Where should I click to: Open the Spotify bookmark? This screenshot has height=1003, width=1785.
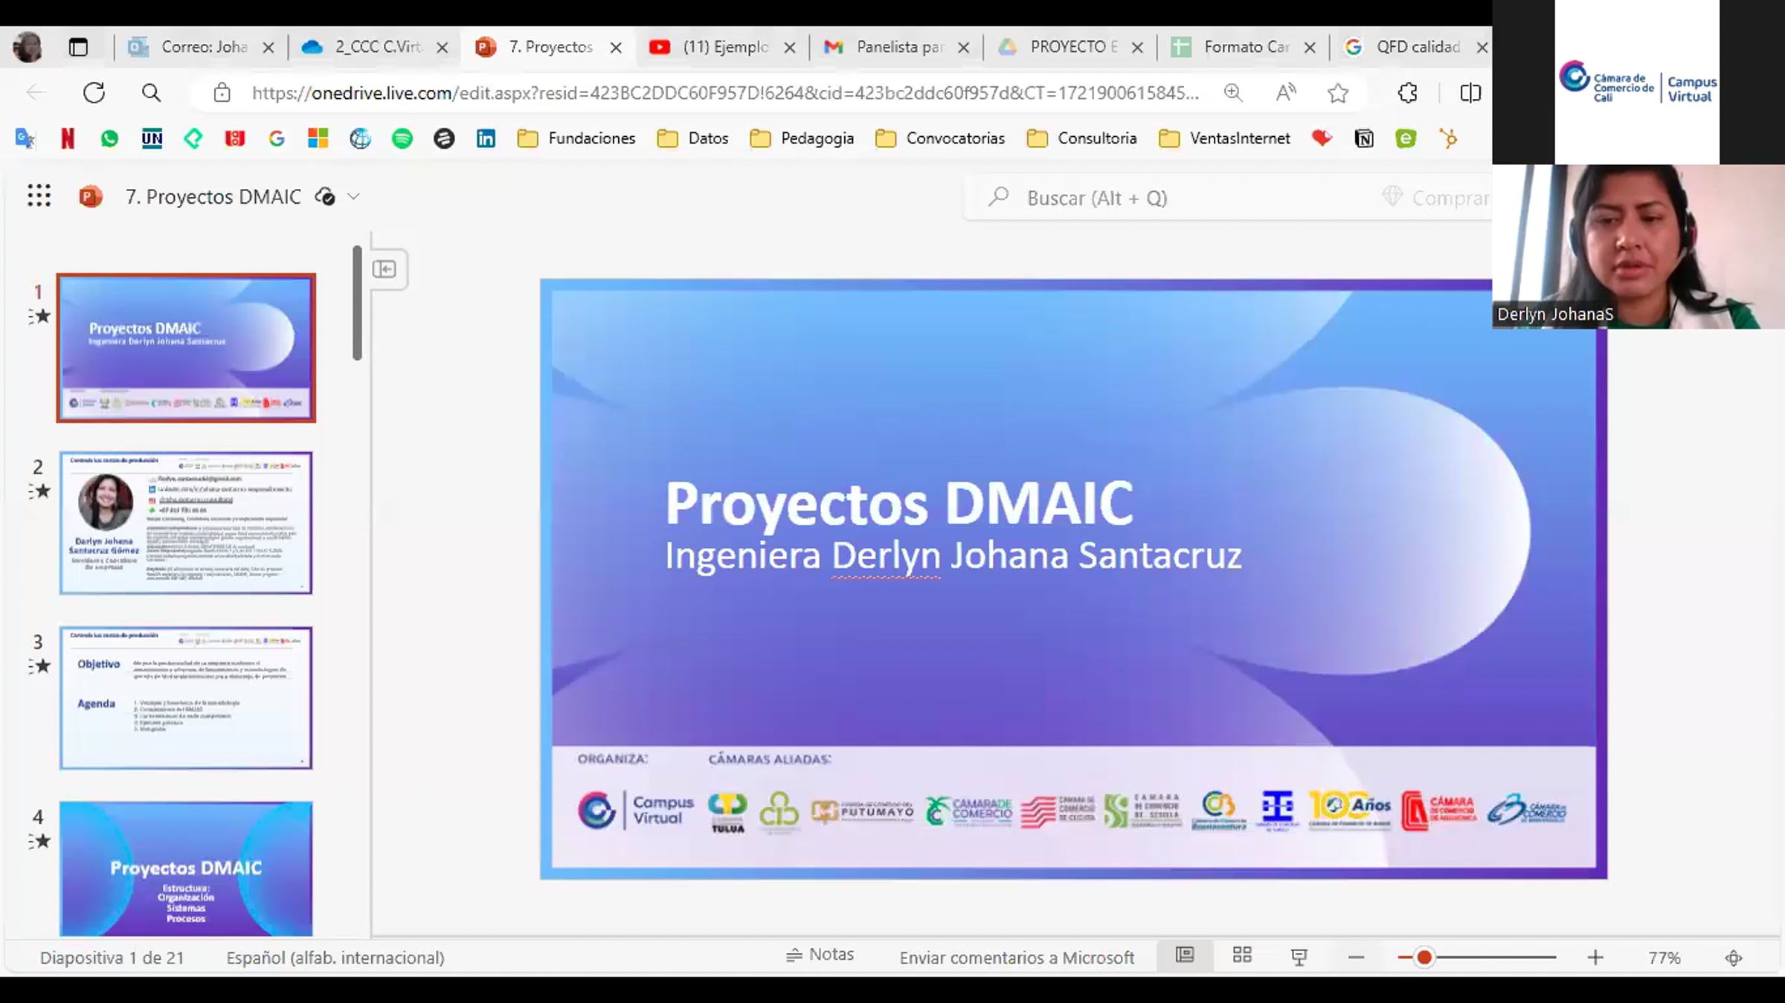[402, 138]
